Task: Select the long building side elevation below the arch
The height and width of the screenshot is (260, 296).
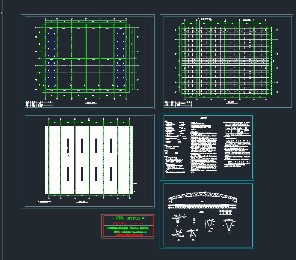Action: (202, 206)
